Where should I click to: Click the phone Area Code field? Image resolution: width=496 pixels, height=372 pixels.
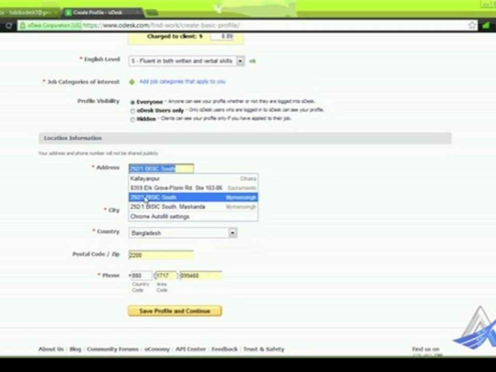coord(166,275)
